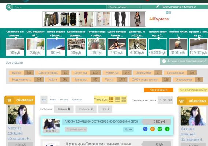Viewport: 208px width, 146px height.
Task: Open the 'Дом и сад' category
Action: click(x=86, y=73)
